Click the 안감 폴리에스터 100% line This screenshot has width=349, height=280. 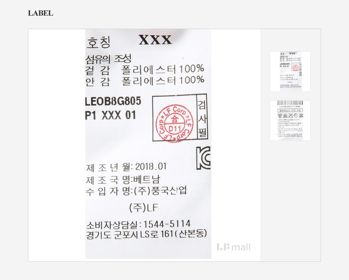click(x=145, y=81)
